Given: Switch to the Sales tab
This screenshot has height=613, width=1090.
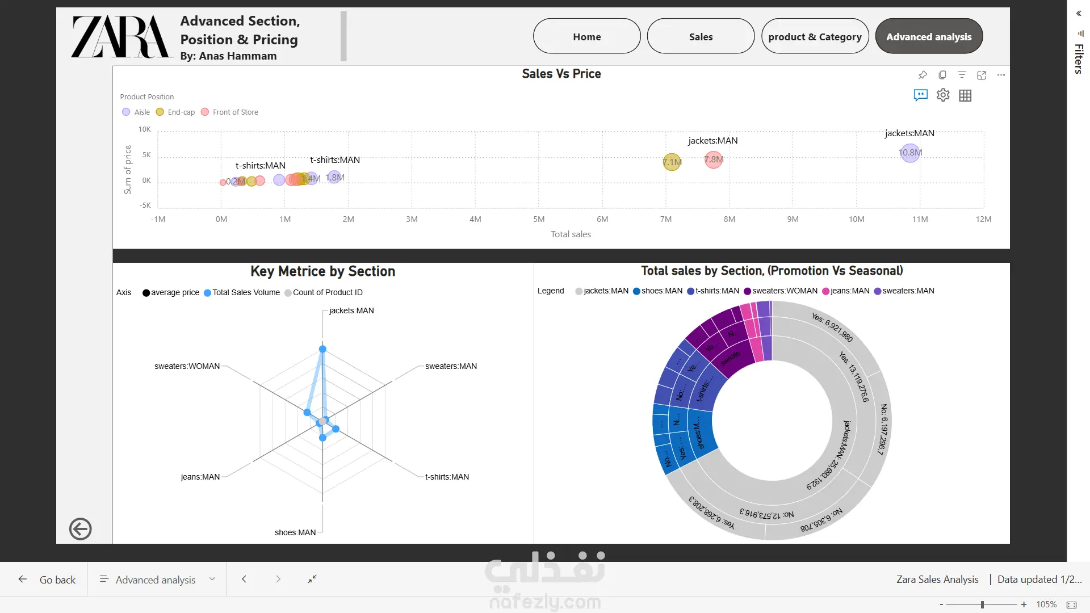Looking at the screenshot, I should click(701, 36).
